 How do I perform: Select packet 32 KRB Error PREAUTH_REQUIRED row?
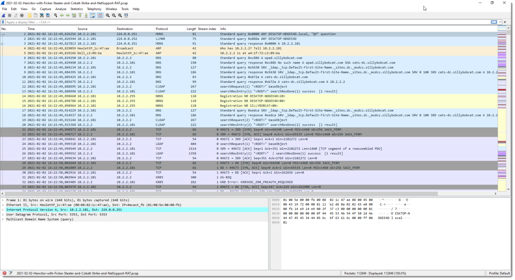pyautogui.click(x=249, y=182)
